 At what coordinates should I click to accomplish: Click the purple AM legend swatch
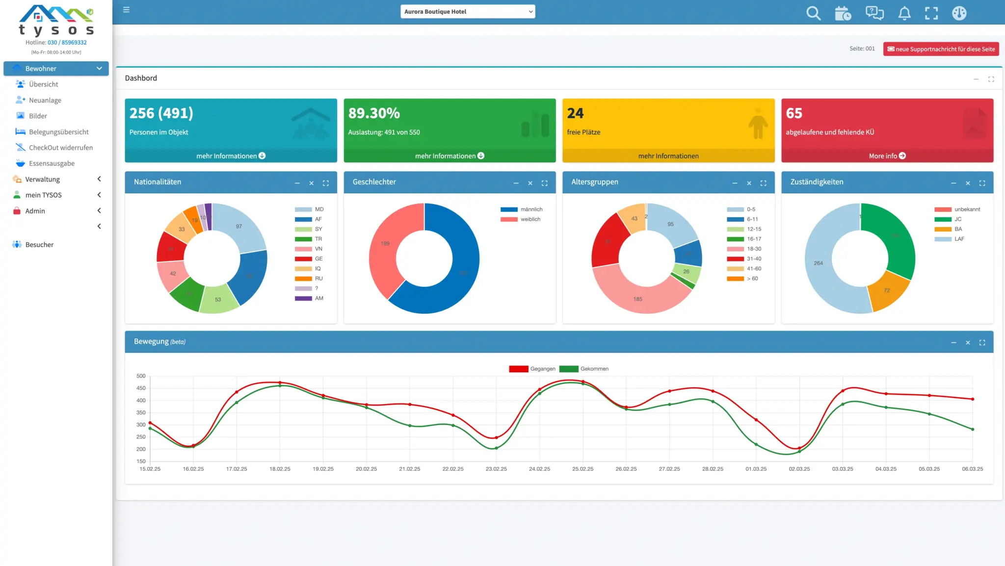click(303, 298)
